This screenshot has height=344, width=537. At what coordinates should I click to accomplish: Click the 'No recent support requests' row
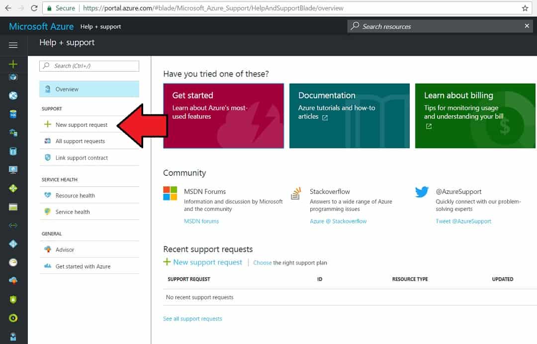click(350, 297)
